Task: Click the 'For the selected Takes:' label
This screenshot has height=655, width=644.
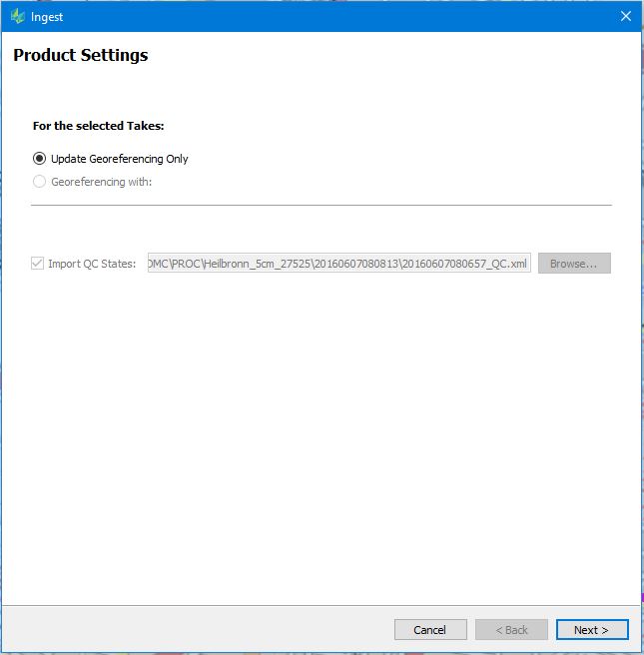Action: tap(99, 126)
